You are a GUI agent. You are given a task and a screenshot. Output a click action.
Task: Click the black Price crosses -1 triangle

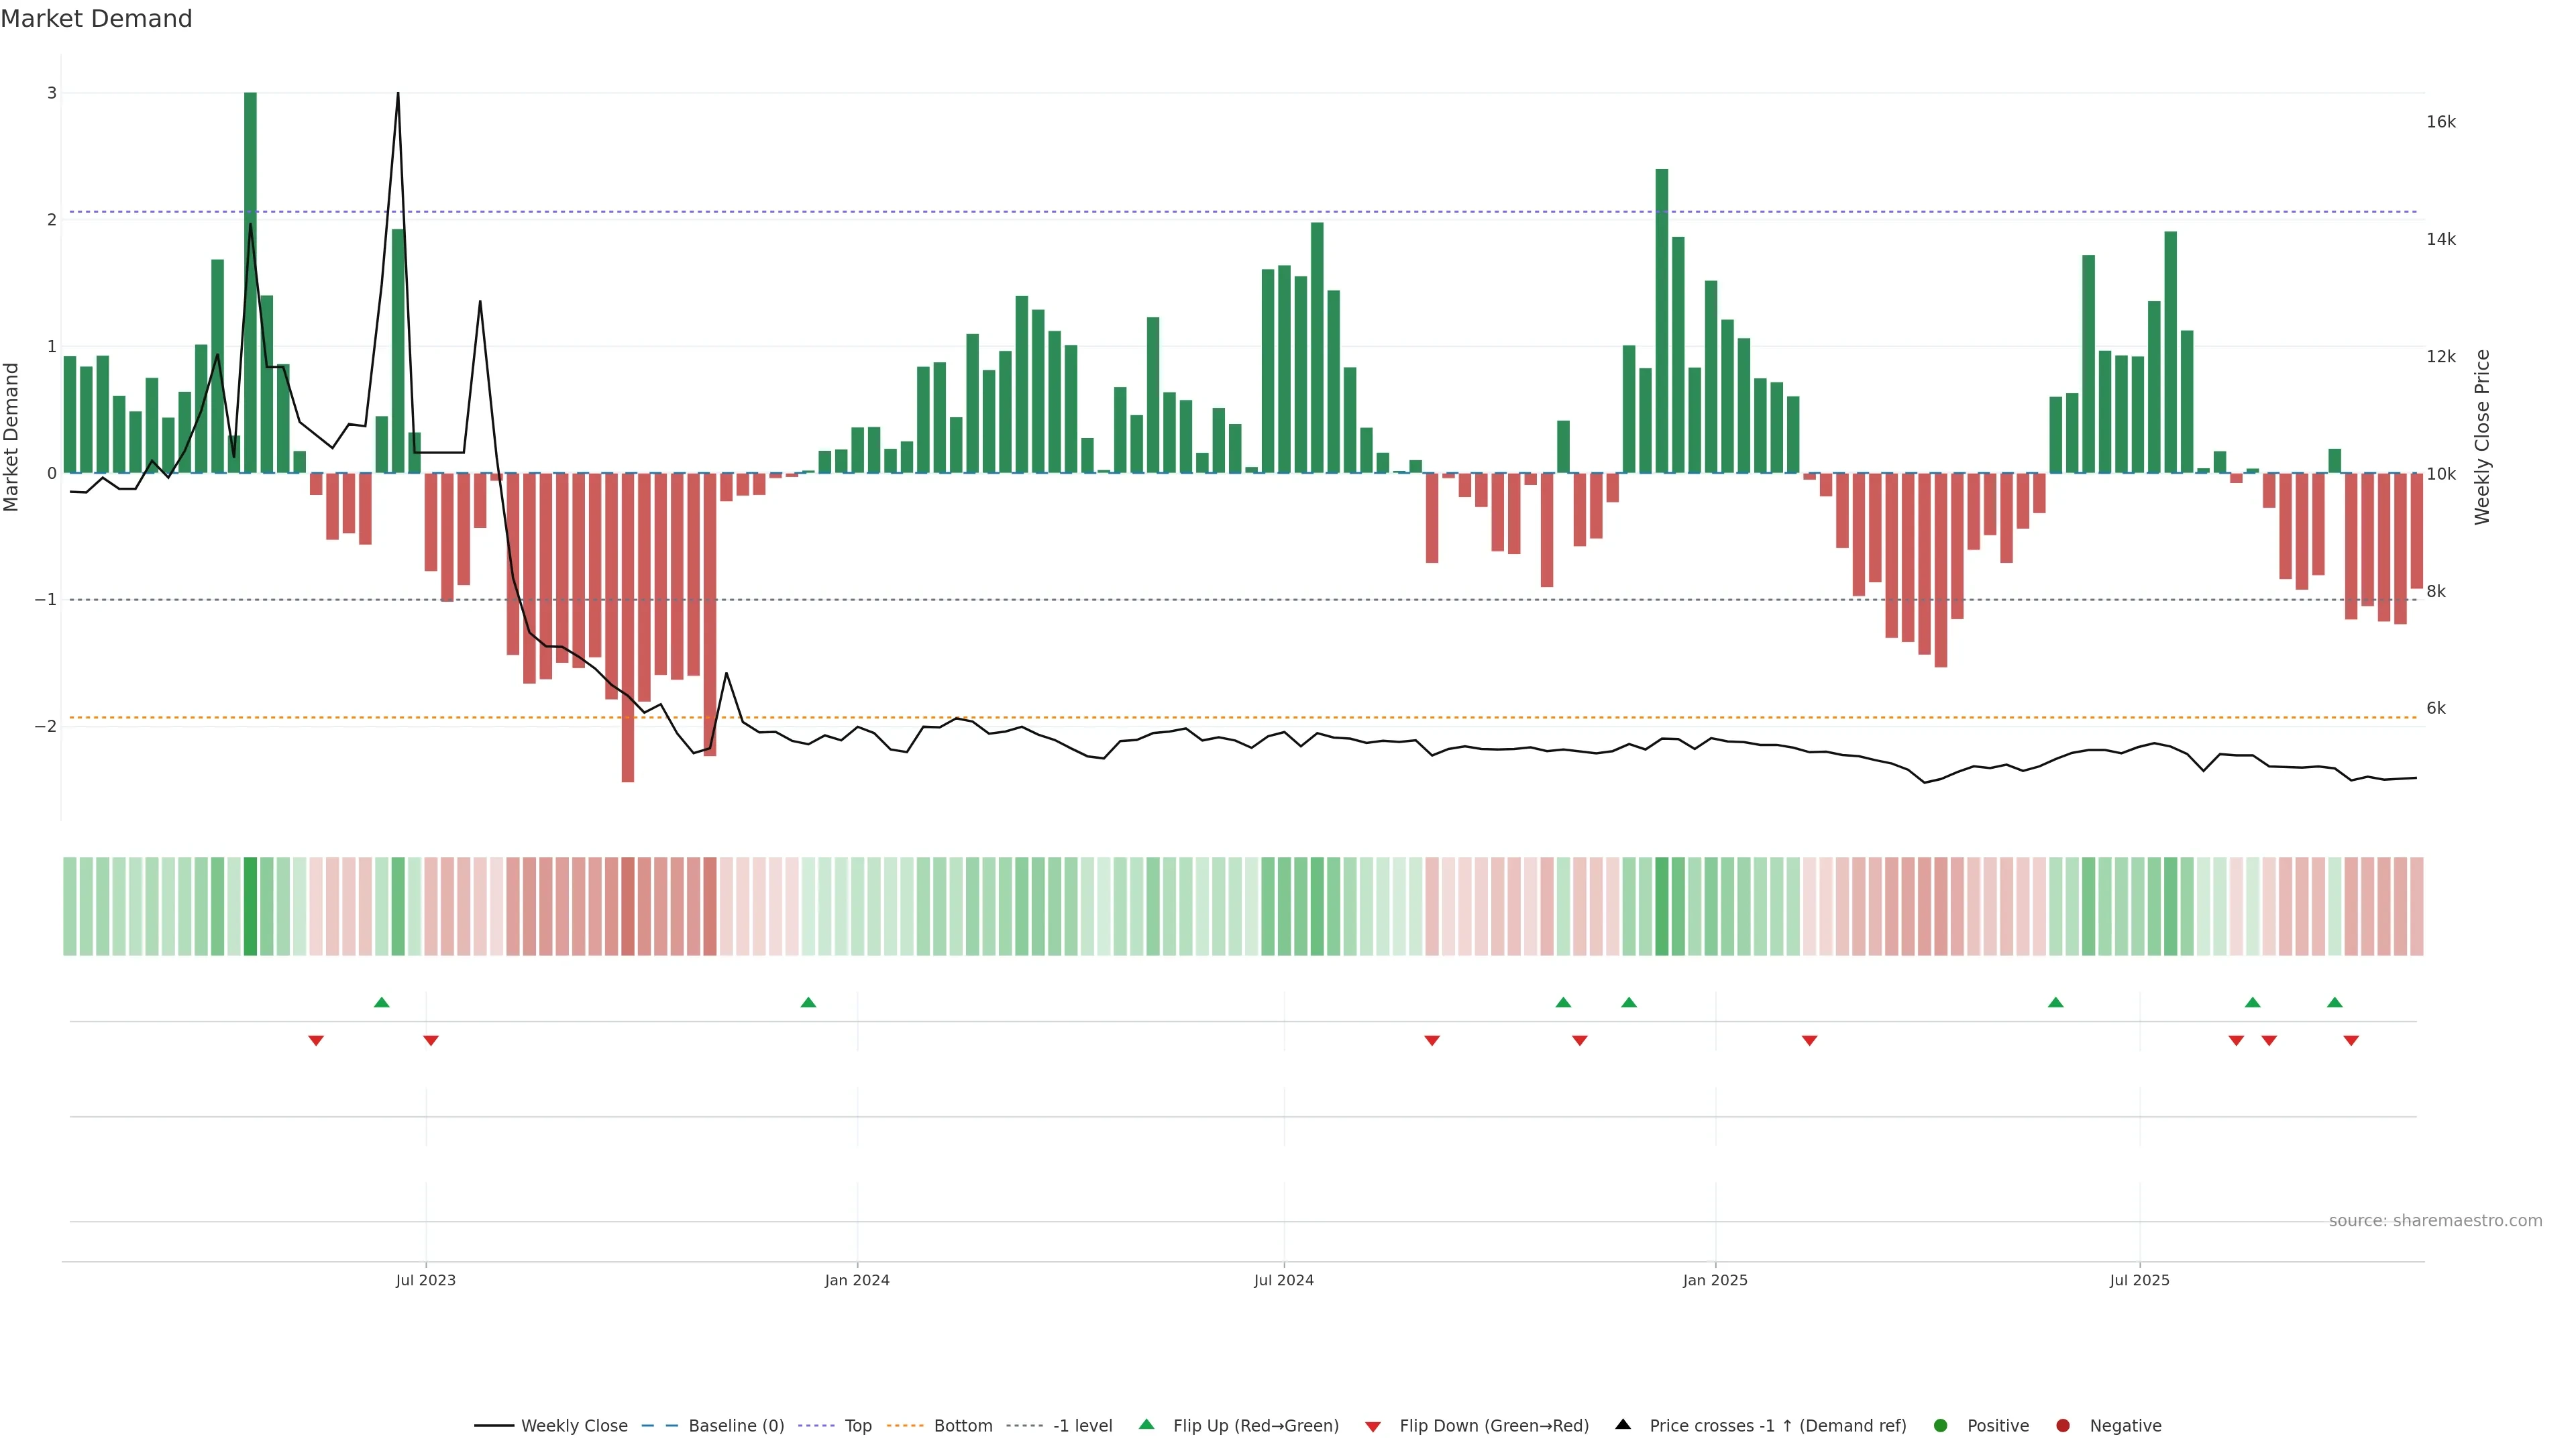[1623, 1424]
